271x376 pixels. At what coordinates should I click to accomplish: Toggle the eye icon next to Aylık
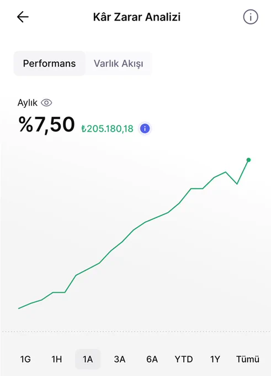point(46,103)
